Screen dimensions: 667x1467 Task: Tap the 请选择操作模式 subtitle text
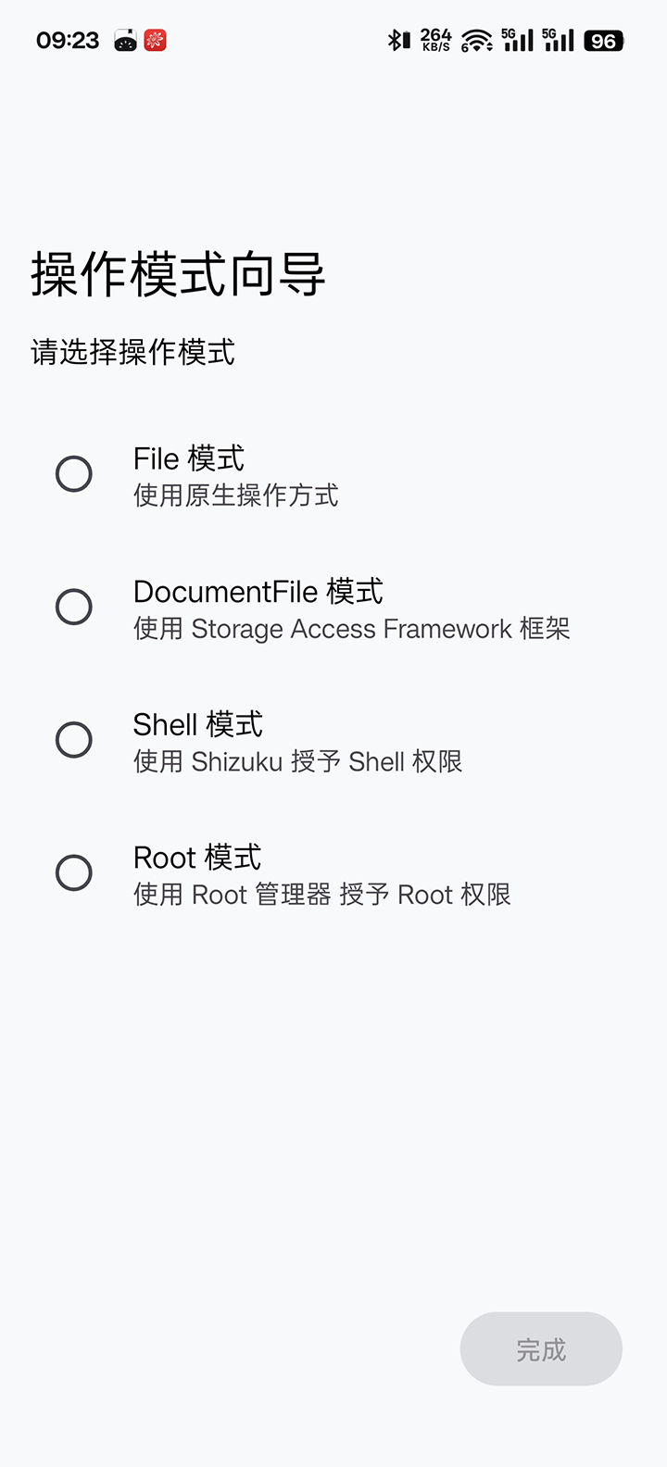[x=133, y=352]
